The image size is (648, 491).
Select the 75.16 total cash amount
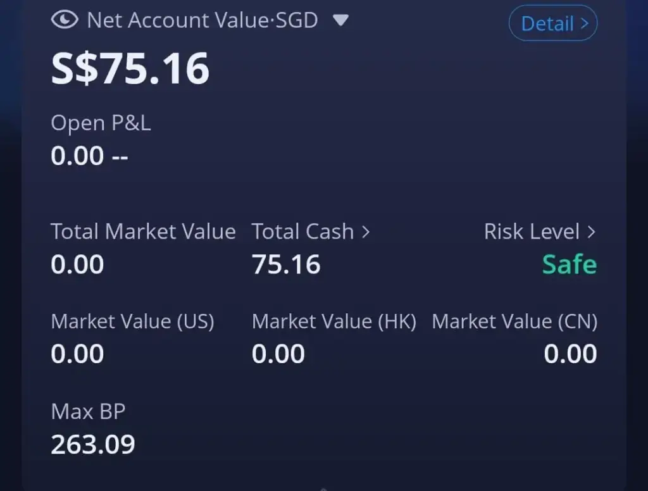click(287, 264)
